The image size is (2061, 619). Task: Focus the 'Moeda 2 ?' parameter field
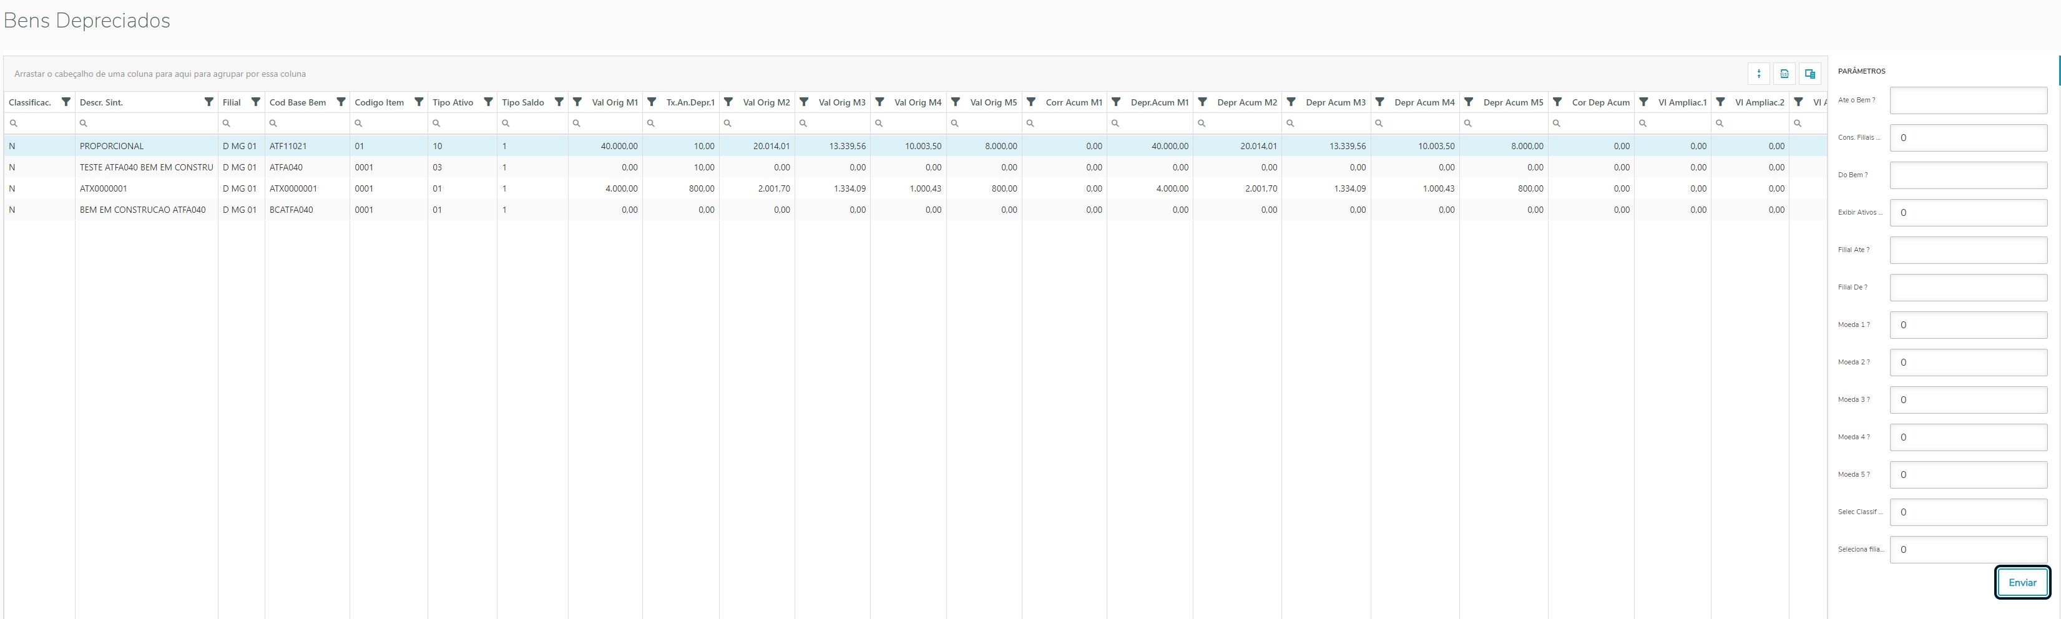pos(1968,363)
